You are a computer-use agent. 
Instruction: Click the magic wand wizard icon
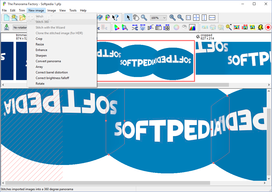(x=229, y=27)
